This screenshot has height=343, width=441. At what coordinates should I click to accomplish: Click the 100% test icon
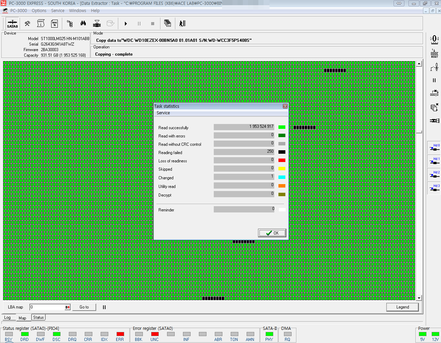(x=55, y=23)
